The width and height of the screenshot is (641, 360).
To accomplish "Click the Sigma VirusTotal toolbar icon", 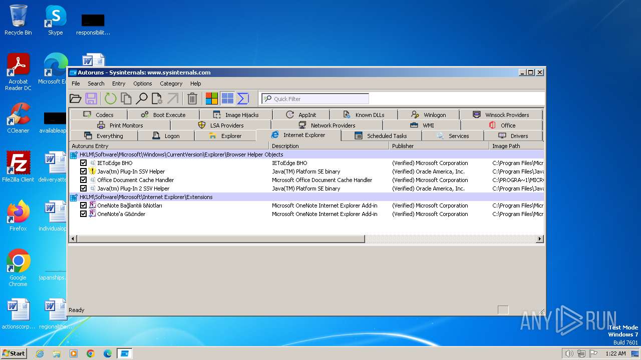I will [243, 98].
